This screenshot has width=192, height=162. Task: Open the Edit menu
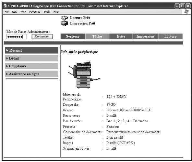pyautogui.click(x=14, y=12)
